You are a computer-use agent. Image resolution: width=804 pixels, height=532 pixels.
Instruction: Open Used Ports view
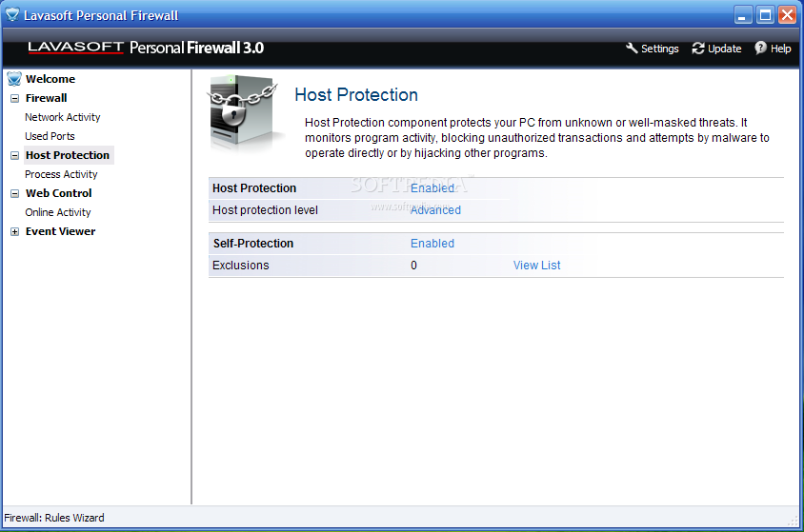[50, 136]
